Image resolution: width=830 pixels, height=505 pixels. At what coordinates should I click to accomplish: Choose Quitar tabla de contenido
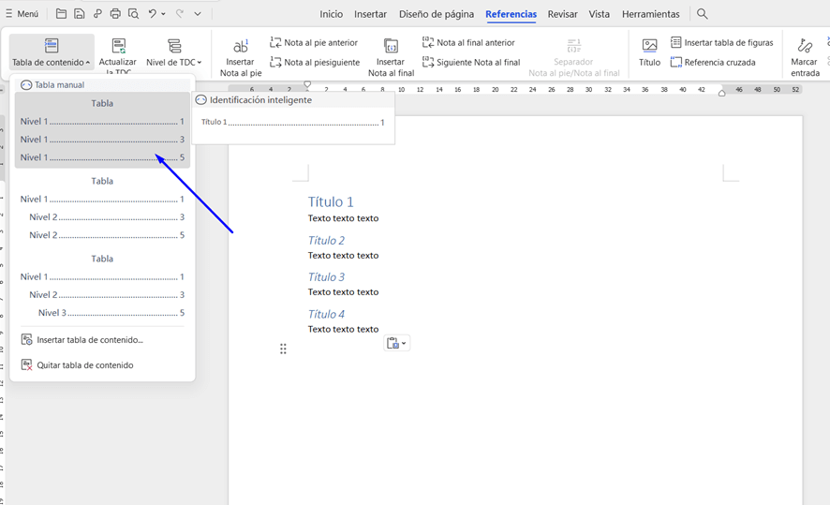85,365
